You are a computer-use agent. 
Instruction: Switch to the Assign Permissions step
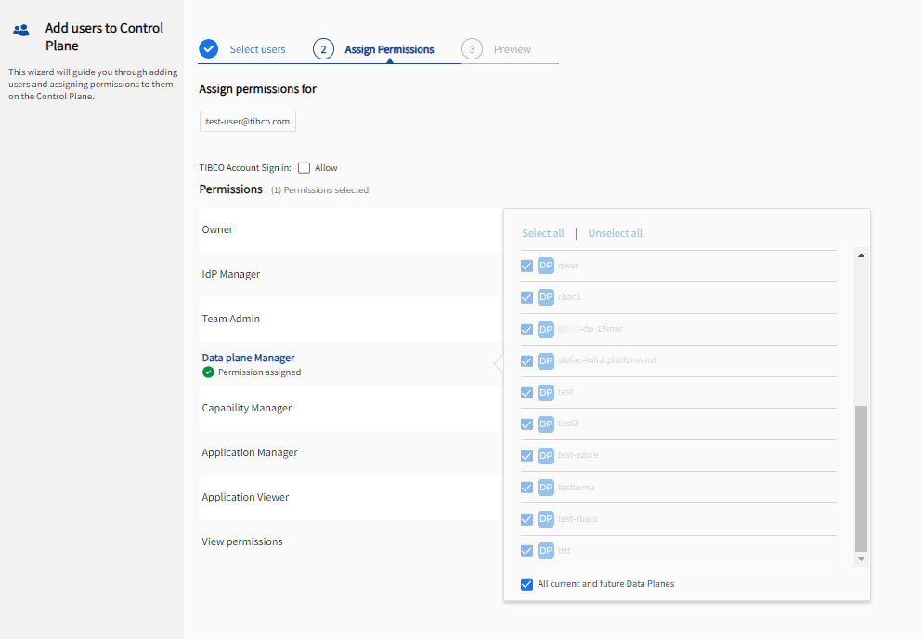[x=388, y=49]
